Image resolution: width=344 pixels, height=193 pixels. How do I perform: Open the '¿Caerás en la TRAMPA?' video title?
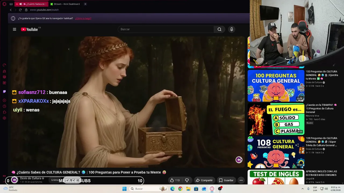pyautogui.click(x=321, y=109)
